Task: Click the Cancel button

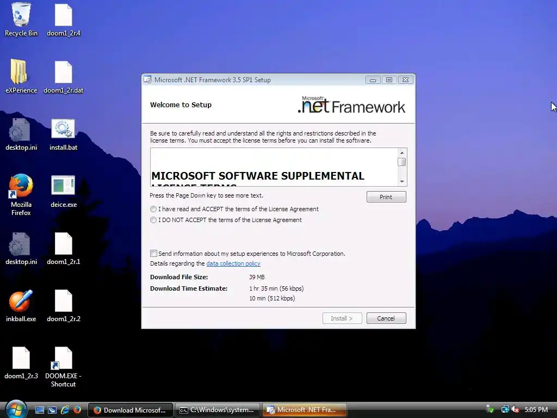Action: point(386,318)
